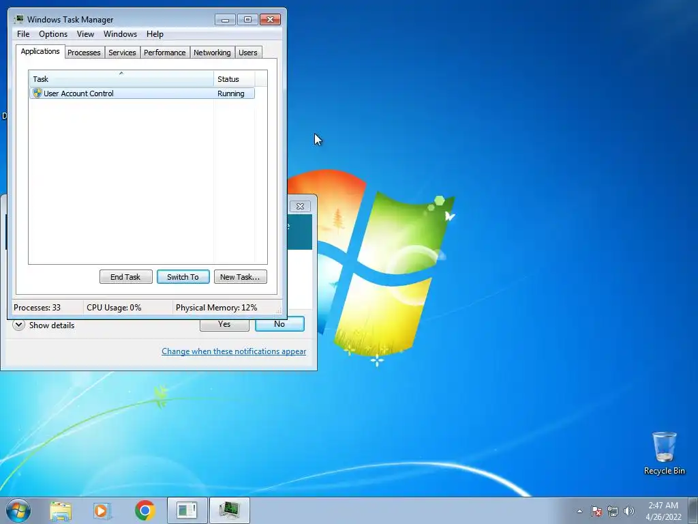Open the network status tray icon
This screenshot has height=524, width=698.
[x=613, y=511]
